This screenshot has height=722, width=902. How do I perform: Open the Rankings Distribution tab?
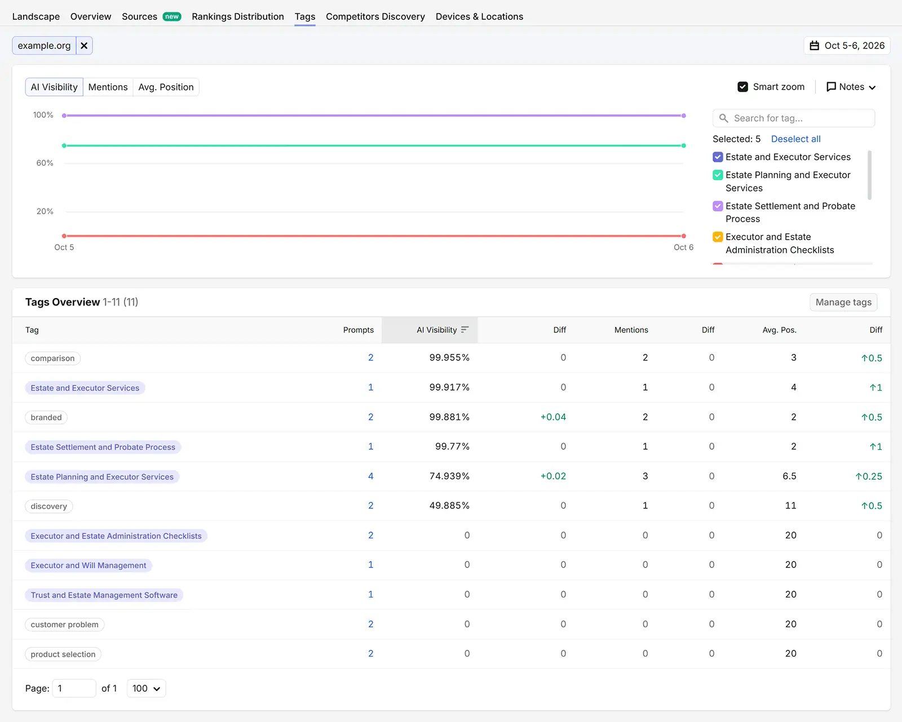238,16
